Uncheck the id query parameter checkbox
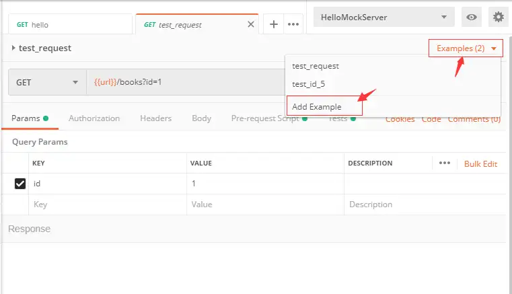The image size is (512, 294). [20, 184]
